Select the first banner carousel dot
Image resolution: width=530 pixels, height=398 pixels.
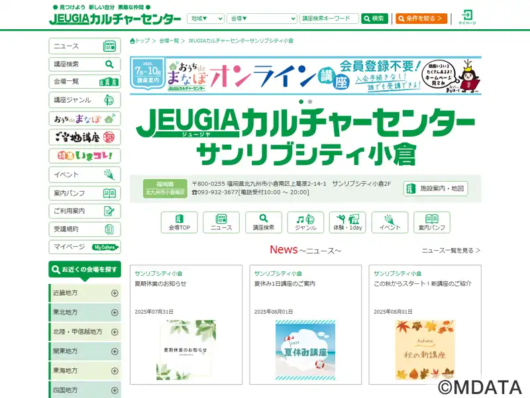coord(301,101)
